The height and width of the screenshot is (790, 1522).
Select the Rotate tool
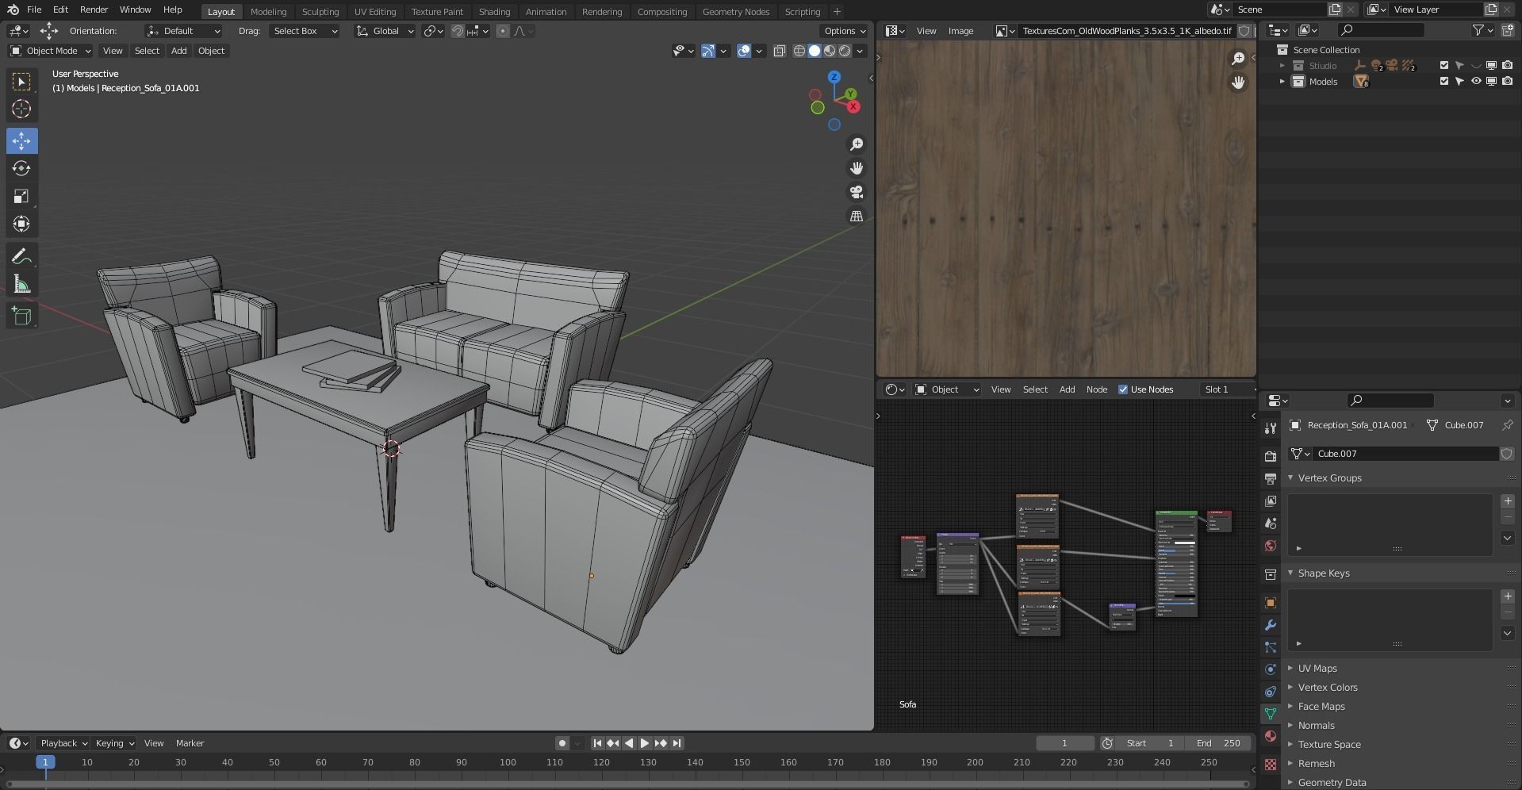(x=21, y=169)
